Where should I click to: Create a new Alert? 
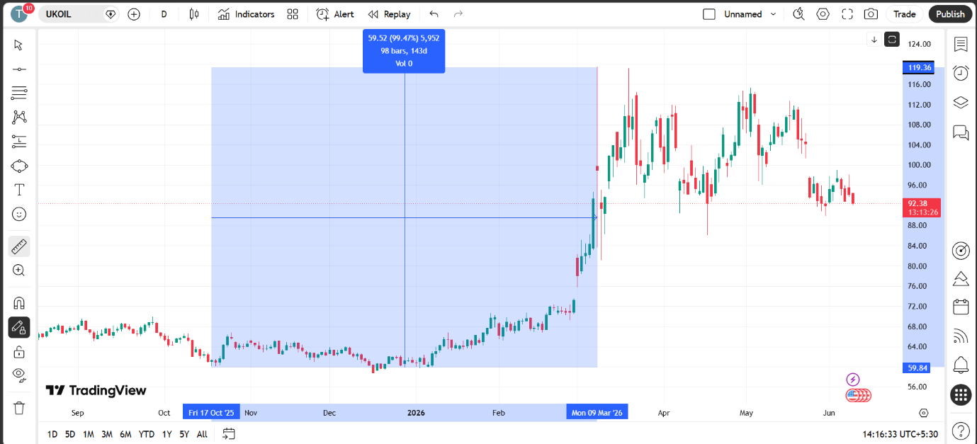(x=335, y=14)
